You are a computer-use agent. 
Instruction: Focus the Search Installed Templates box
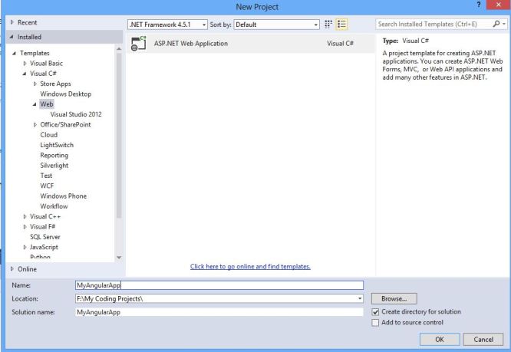[434, 24]
